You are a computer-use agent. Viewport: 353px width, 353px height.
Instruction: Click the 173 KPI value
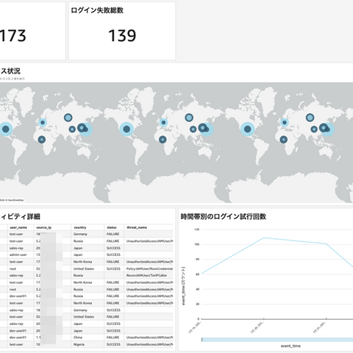pyautogui.click(x=13, y=35)
